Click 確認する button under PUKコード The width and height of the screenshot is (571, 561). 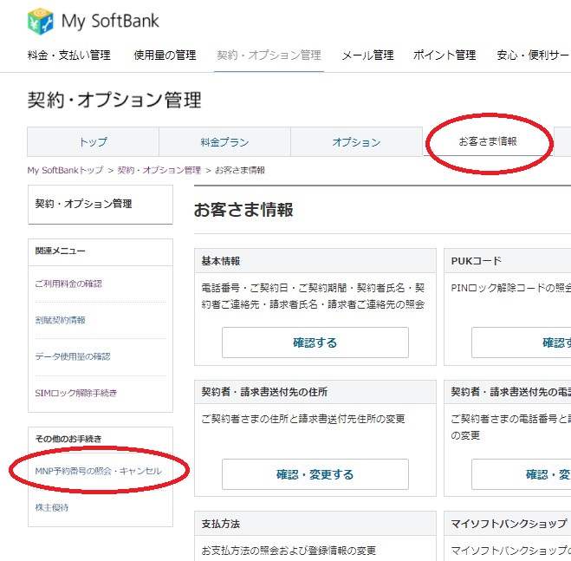521,342
